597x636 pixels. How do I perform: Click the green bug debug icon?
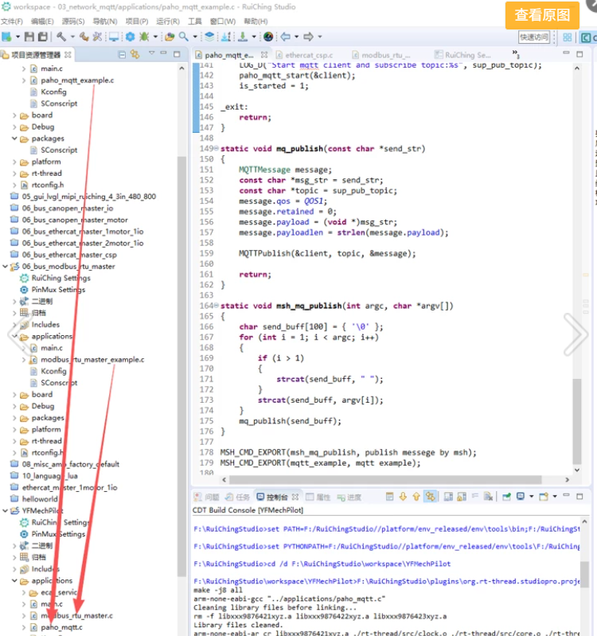[144, 37]
